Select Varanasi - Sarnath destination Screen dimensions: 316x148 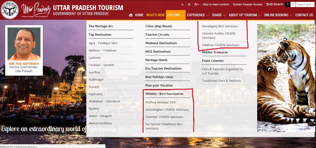(x=101, y=65)
